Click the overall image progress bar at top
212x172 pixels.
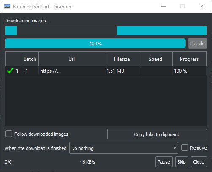click(x=106, y=30)
